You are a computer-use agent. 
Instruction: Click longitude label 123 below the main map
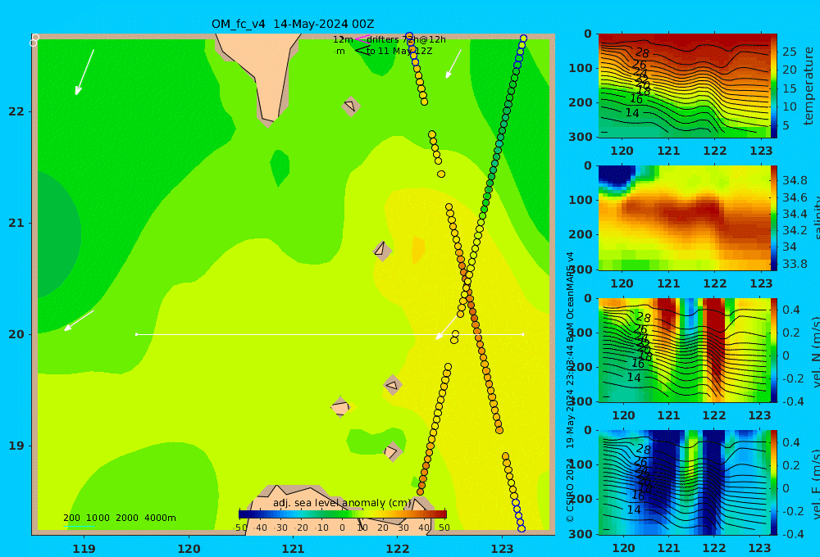[x=503, y=549]
